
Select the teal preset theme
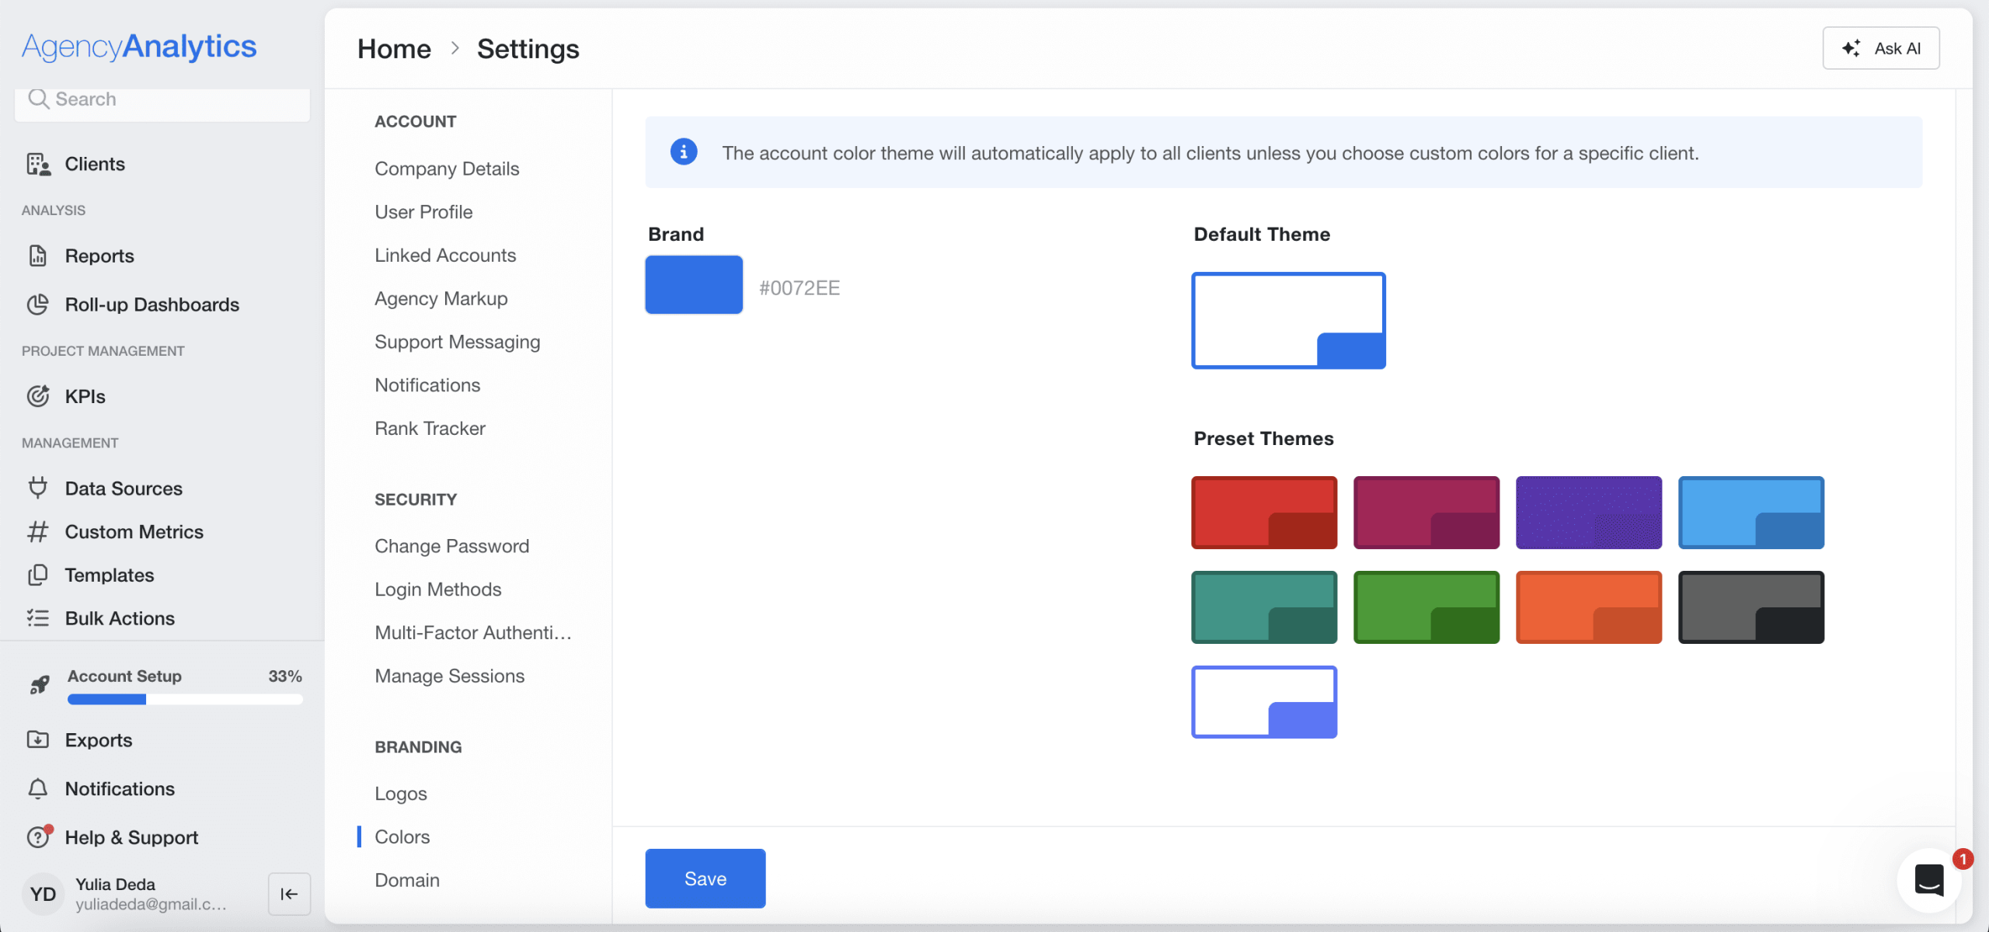click(x=1264, y=607)
